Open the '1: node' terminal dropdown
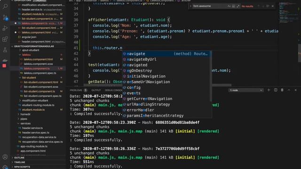The image size is (301, 169). pyautogui.click(x=246, y=90)
